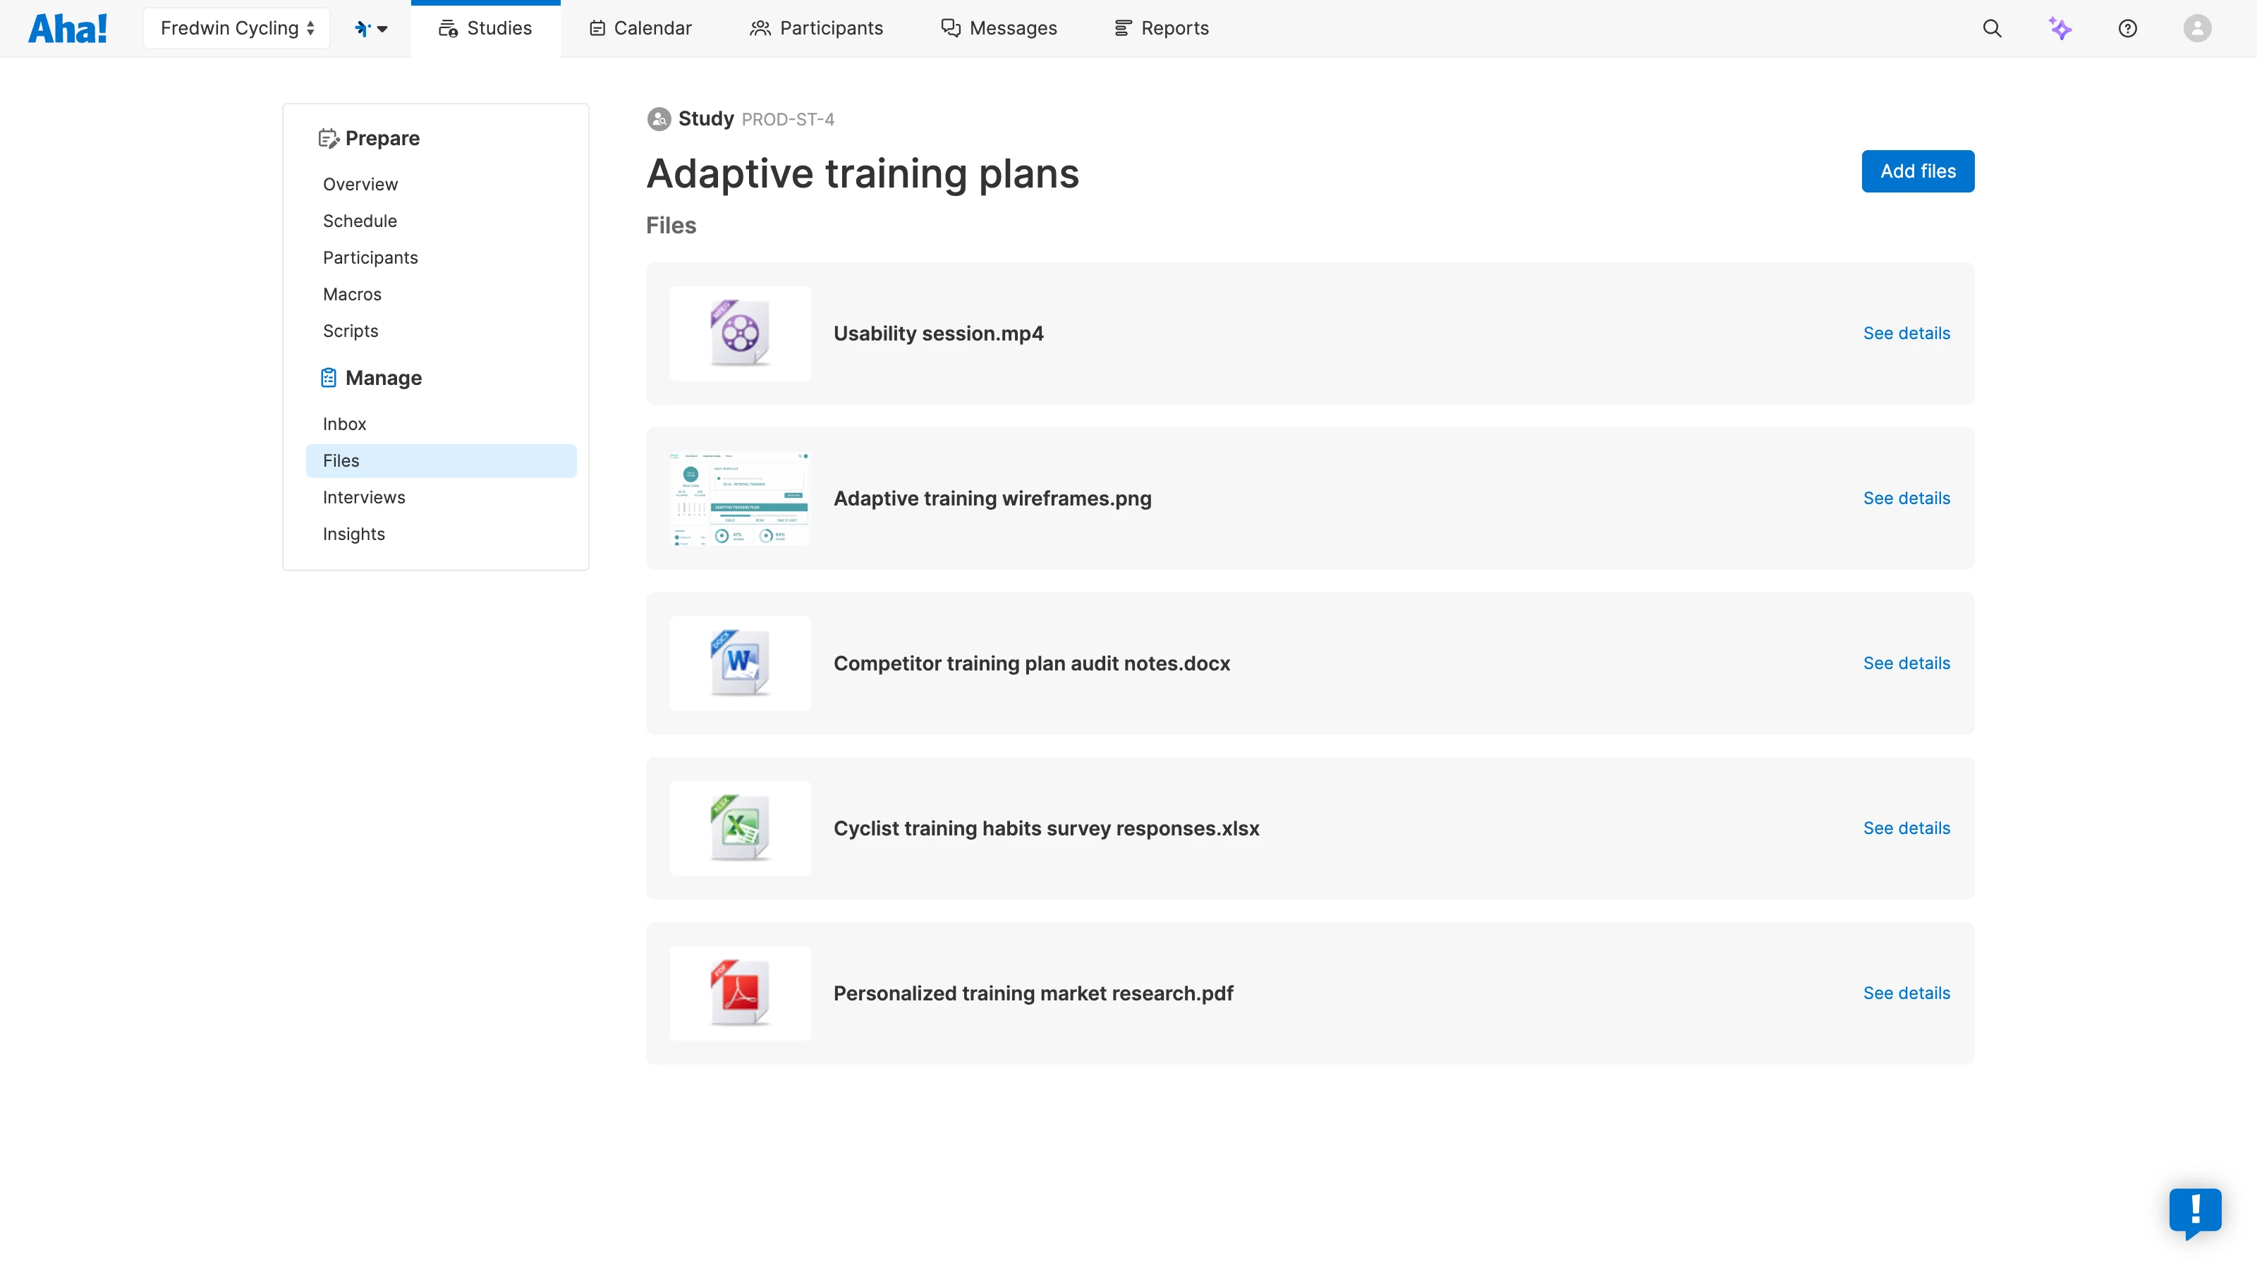Image resolution: width=2257 pixels, height=1269 pixels.
Task: Open the AI sparkle assistant icon
Action: coord(2060,28)
